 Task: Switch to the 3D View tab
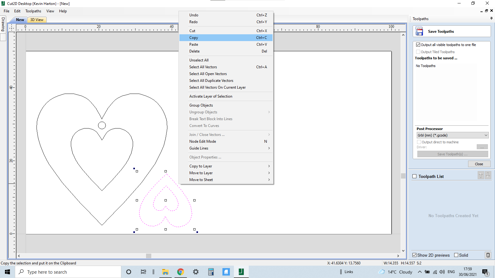(x=37, y=19)
